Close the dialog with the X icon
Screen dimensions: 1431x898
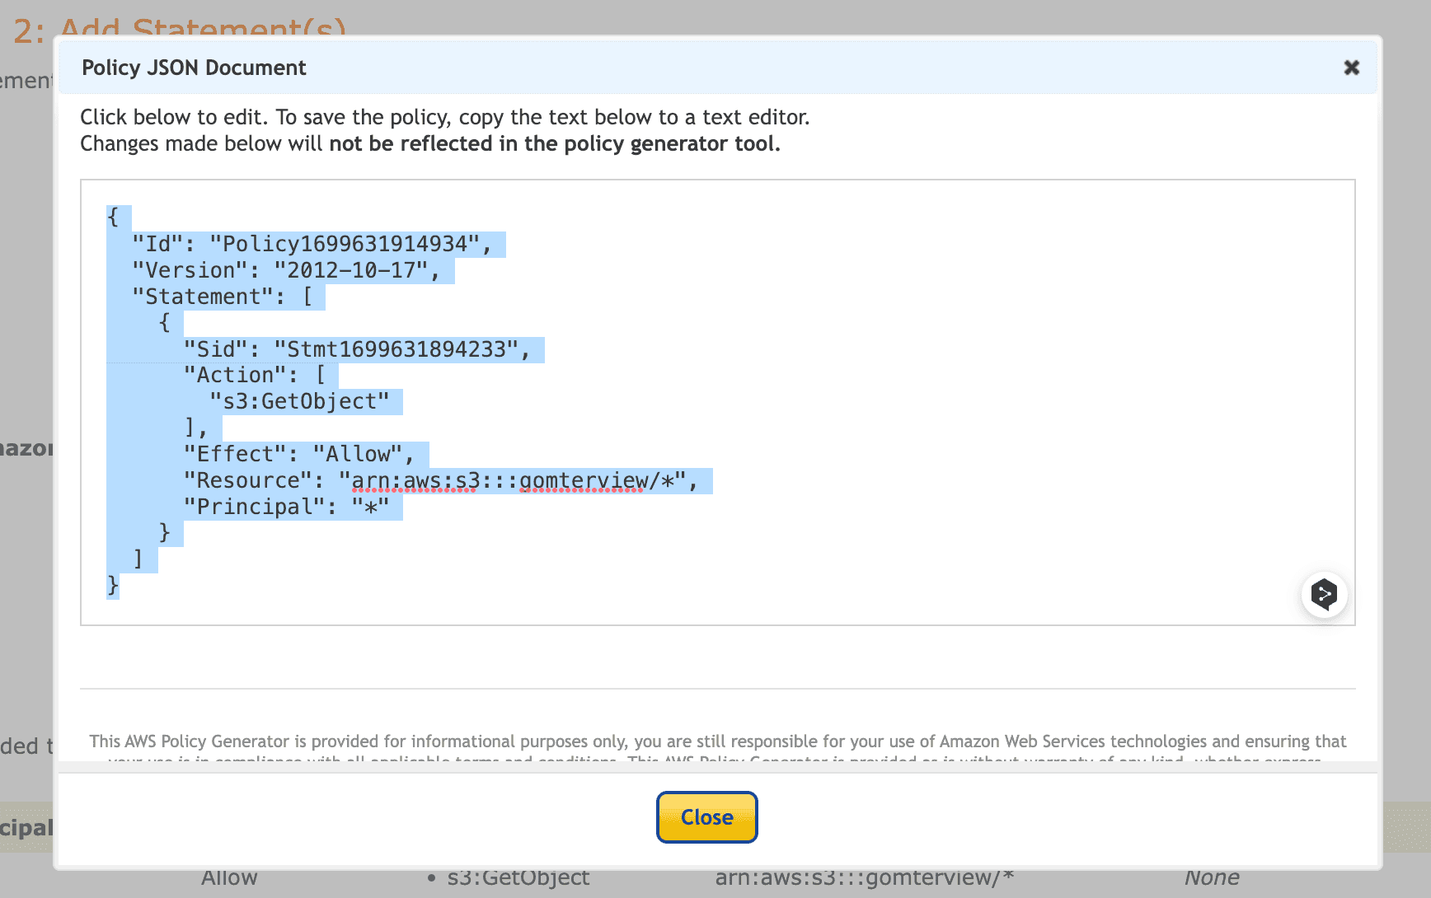point(1351,68)
